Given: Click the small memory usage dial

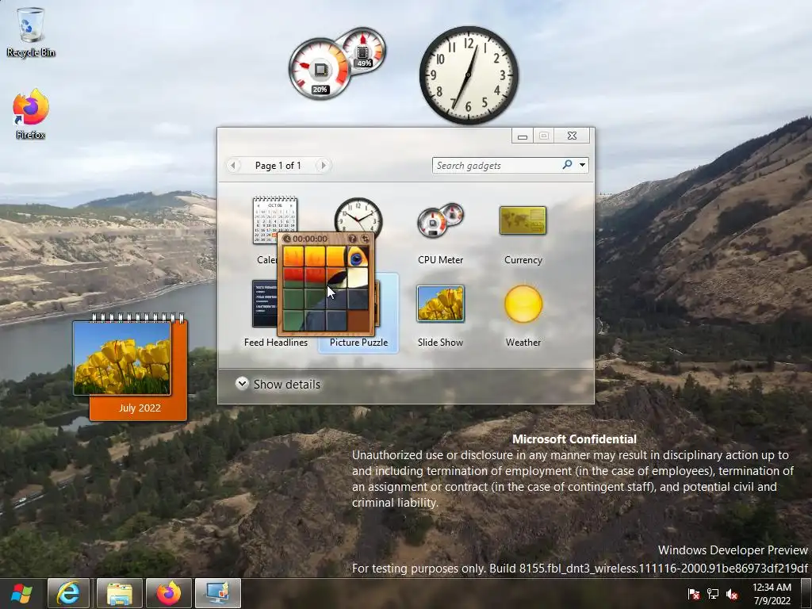Looking at the screenshot, I should [363, 51].
